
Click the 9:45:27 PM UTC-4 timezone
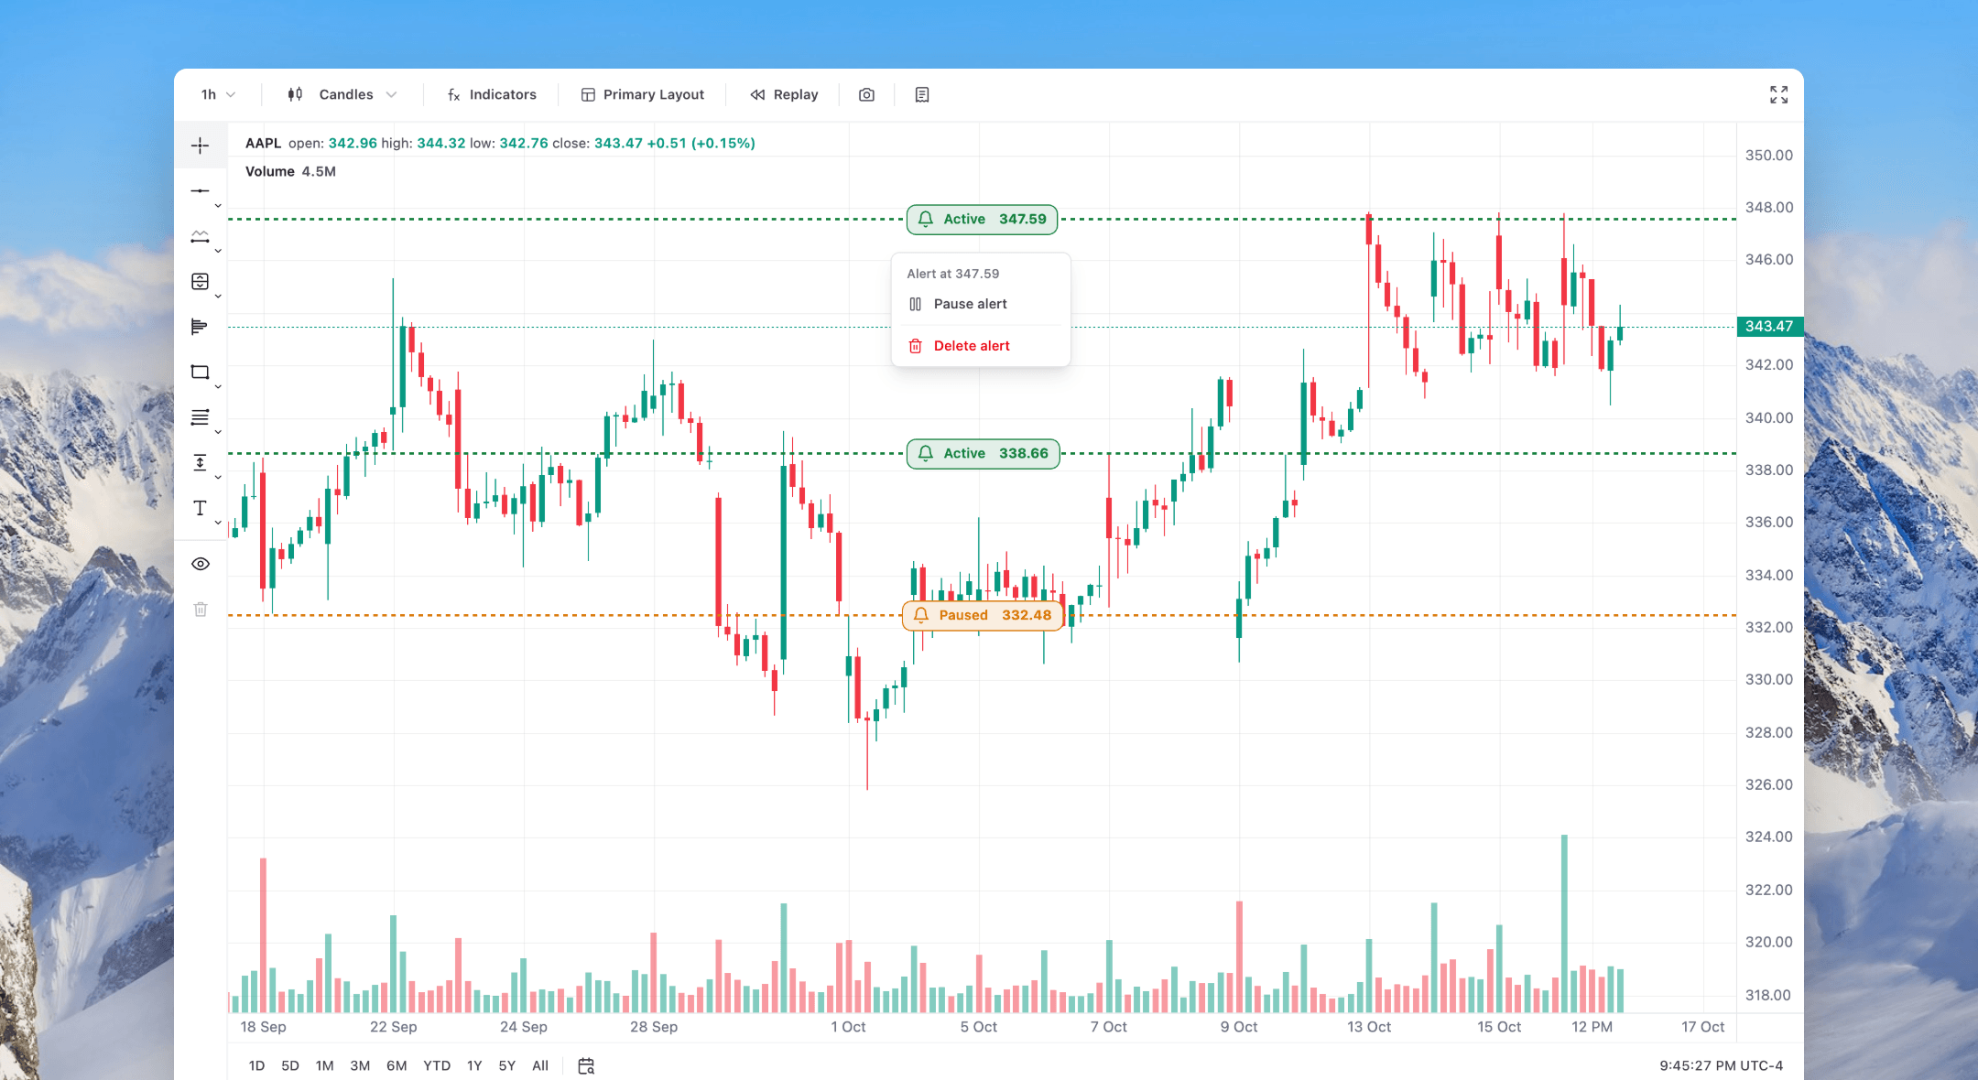tap(1721, 1065)
